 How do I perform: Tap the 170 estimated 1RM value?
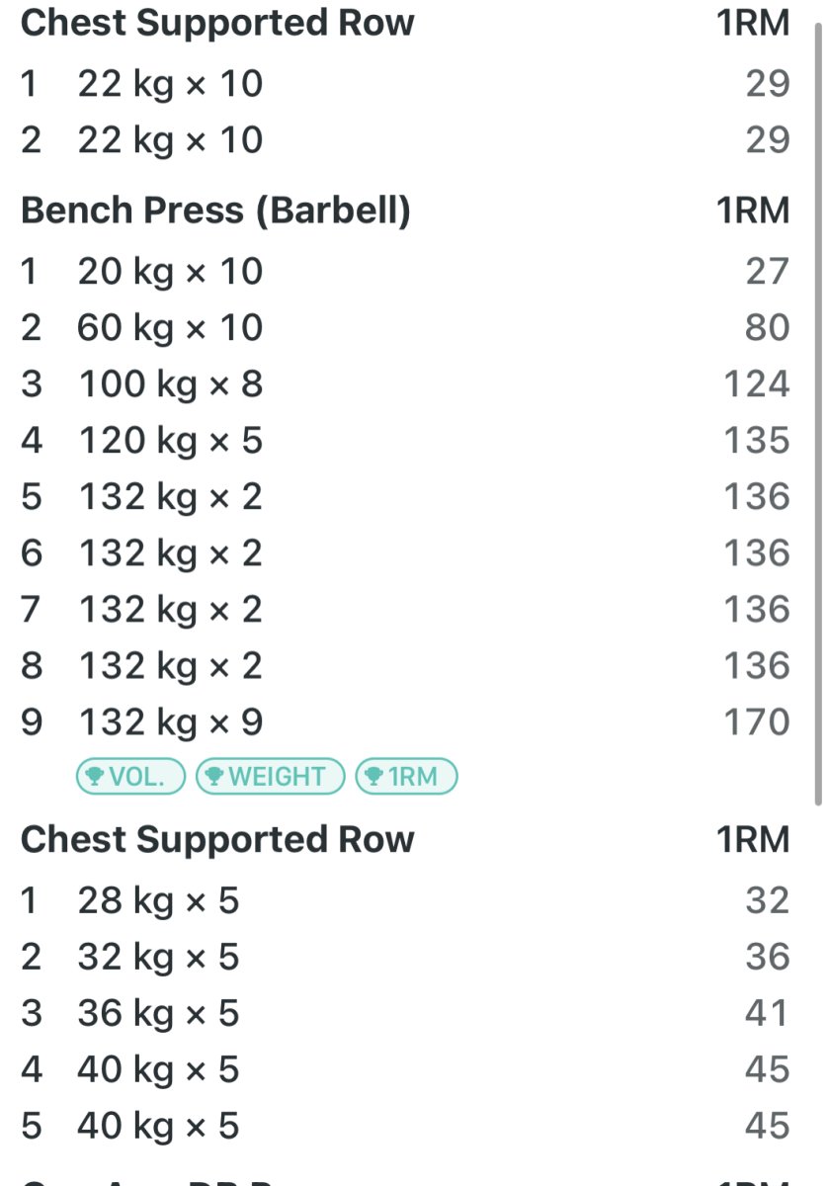[757, 722]
